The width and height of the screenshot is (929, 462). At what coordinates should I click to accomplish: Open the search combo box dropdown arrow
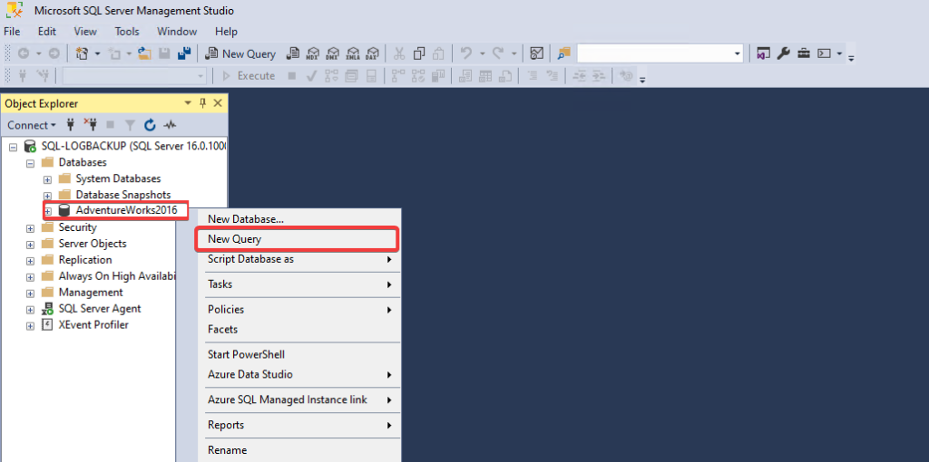(738, 53)
